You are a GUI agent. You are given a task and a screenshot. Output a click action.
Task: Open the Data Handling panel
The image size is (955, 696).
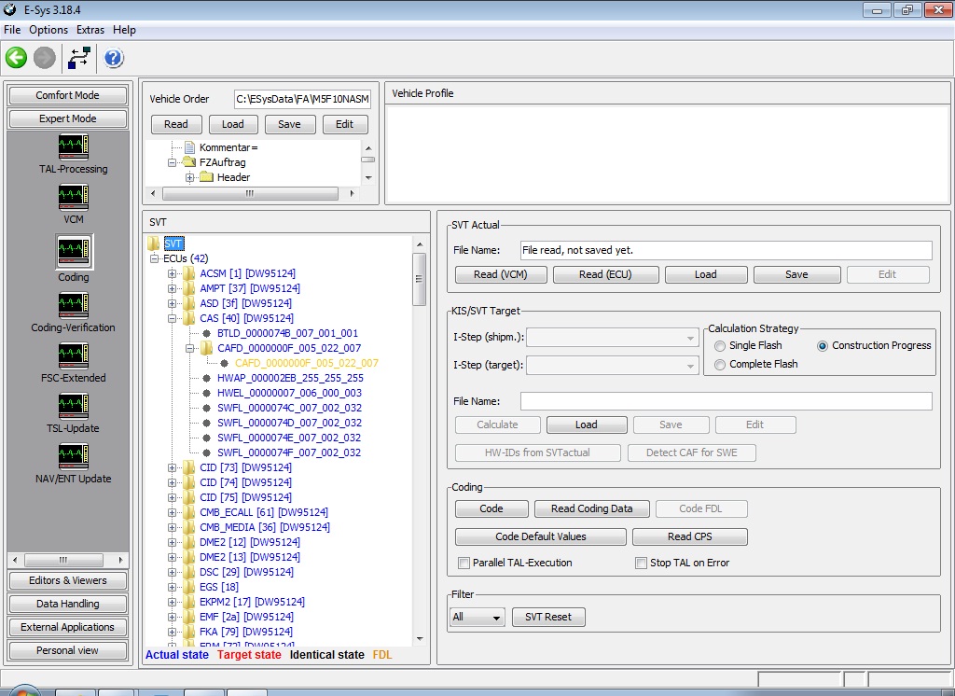point(67,604)
